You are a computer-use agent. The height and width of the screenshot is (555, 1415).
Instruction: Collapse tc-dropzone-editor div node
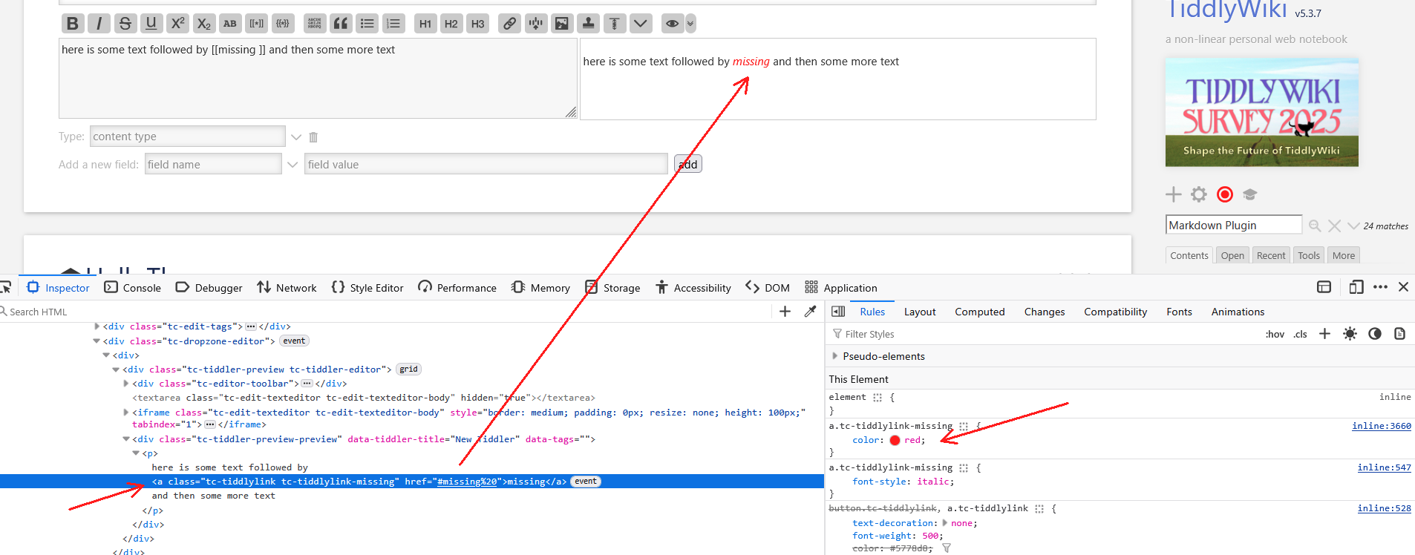point(97,341)
